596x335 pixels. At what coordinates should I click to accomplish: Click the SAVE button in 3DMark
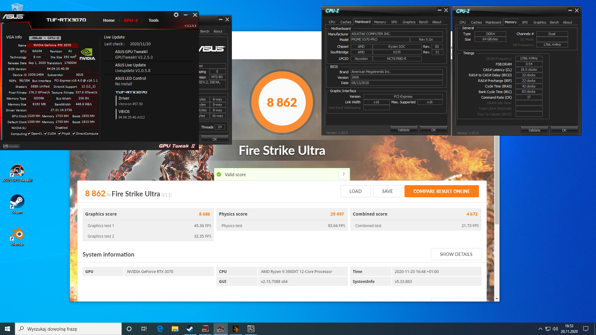coord(387,191)
